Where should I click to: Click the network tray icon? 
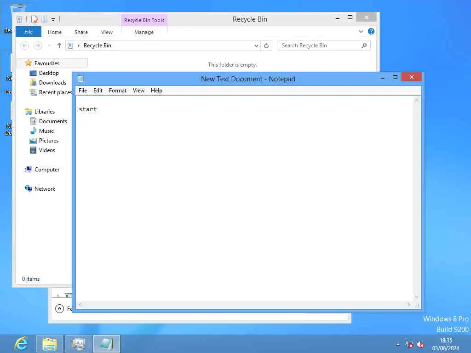[x=409, y=344]
